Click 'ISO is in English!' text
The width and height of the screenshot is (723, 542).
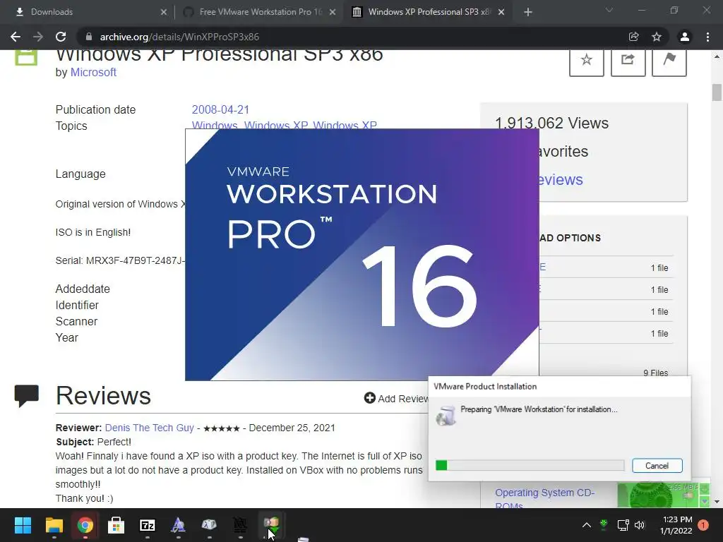[x=93, y=232]
